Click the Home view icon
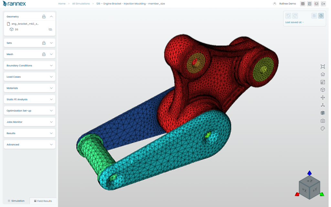331x207 pixels. pyautogui.click(x=322, y=74)
